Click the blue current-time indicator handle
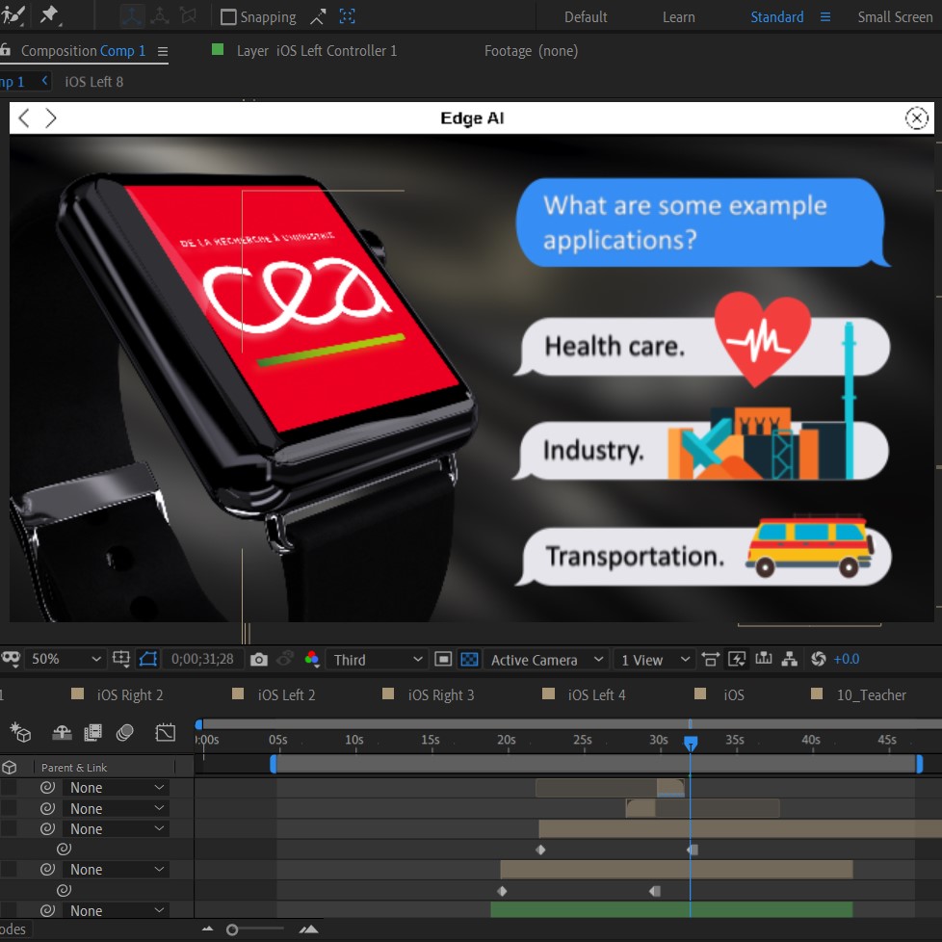The image size is (942, 942). click(691, 744)
